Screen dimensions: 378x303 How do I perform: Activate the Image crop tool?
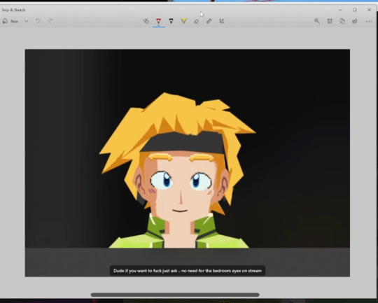click(222, 21)
